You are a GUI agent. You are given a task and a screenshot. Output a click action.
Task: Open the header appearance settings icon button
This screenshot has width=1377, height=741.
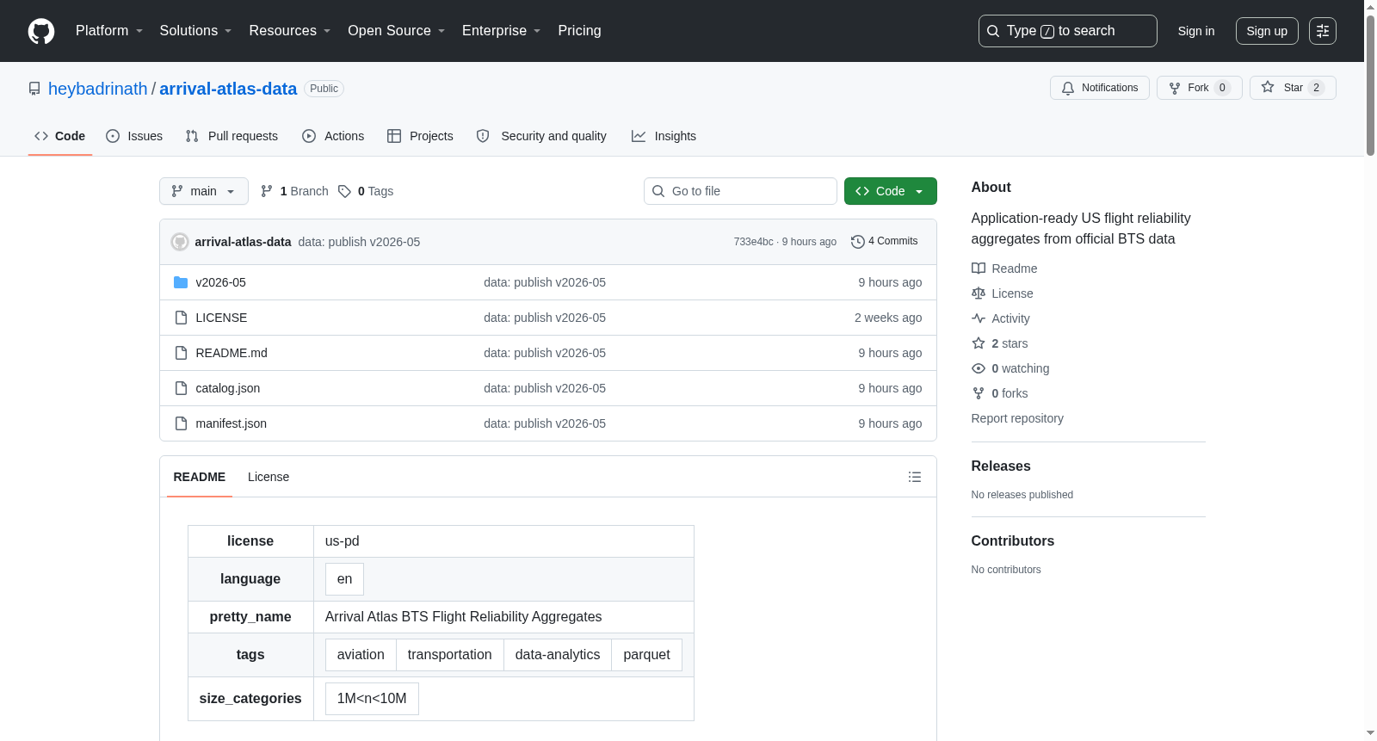click(x=1323, y=31)
